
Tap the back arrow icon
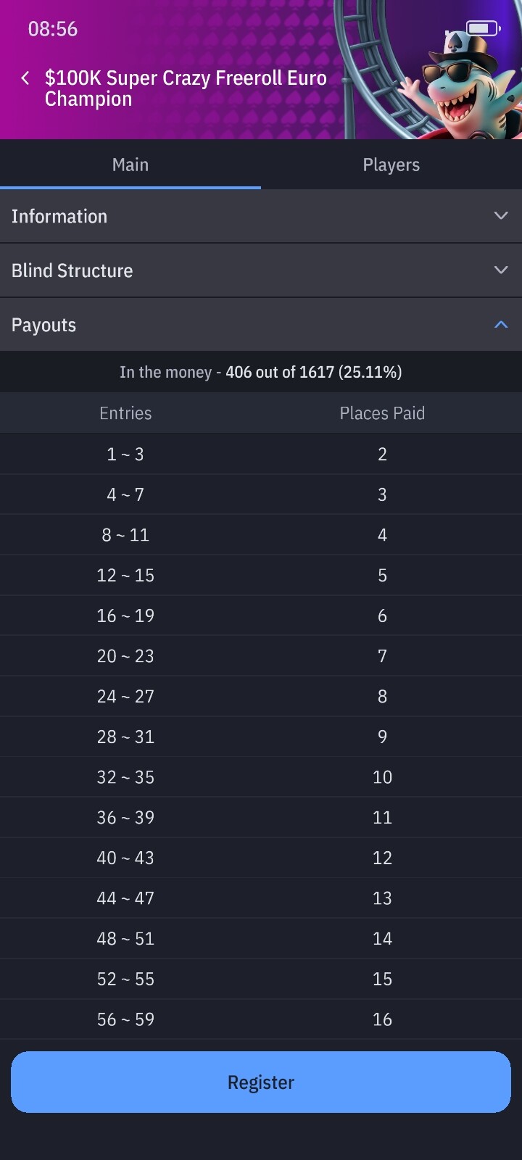(25, 78)
